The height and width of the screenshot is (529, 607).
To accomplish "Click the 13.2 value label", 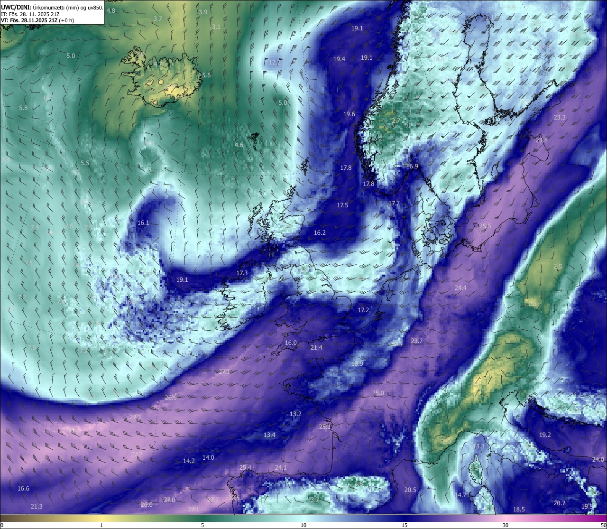I will pos(295,414).
